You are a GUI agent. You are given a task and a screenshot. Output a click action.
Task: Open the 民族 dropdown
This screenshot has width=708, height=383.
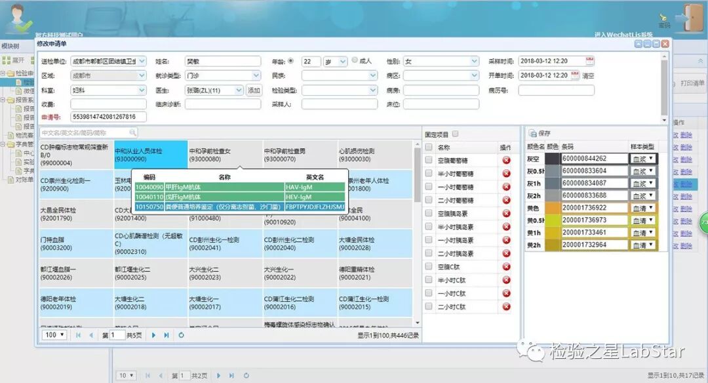coord(373,75)
